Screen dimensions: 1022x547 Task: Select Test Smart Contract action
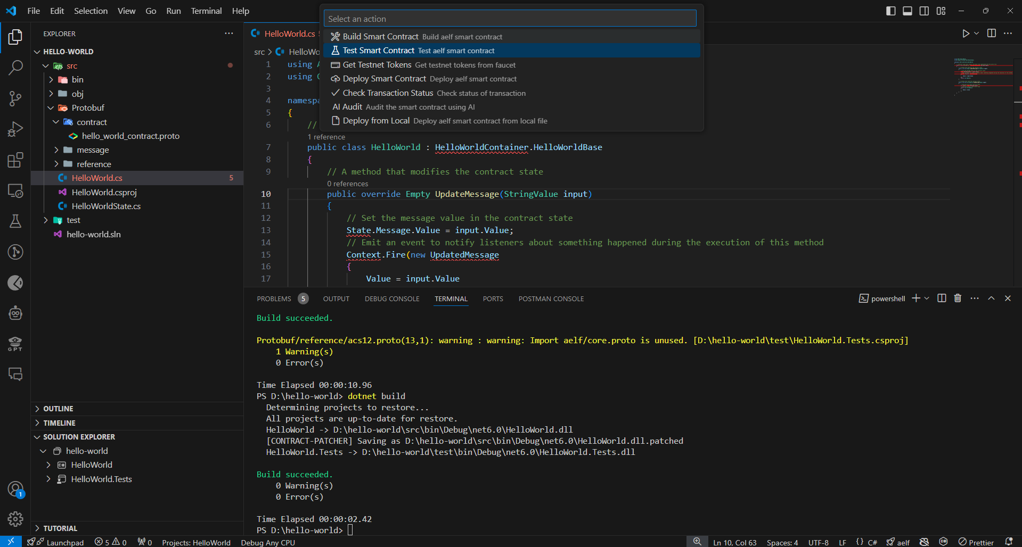click(x=512, y=51)
